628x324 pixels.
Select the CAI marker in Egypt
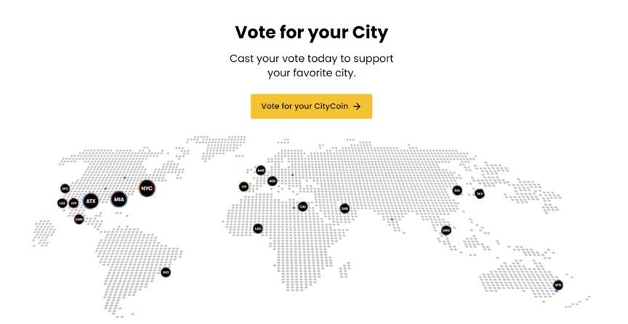point(303,206)
